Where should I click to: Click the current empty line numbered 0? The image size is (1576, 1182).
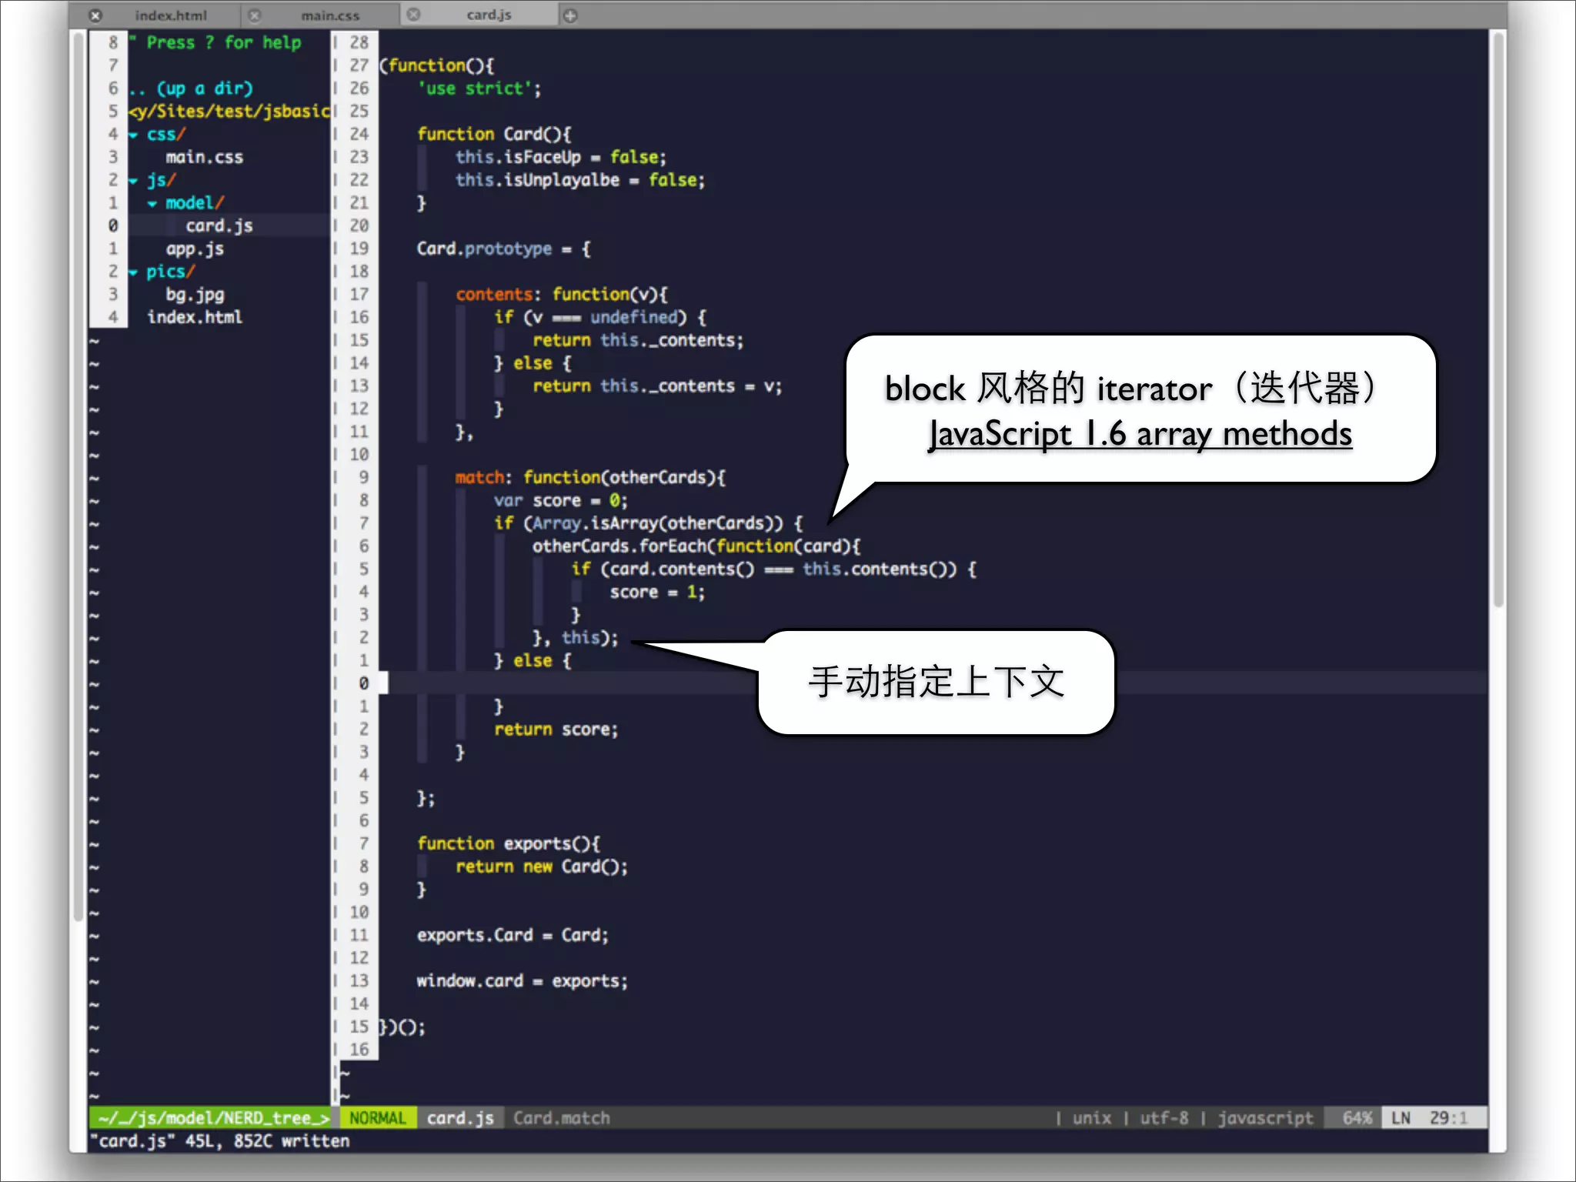coord(933,683)
